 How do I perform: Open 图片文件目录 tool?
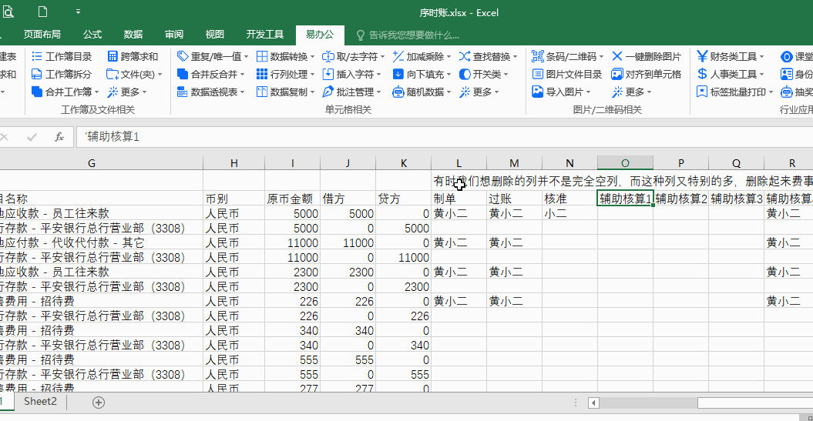click(x=566, y=74)
